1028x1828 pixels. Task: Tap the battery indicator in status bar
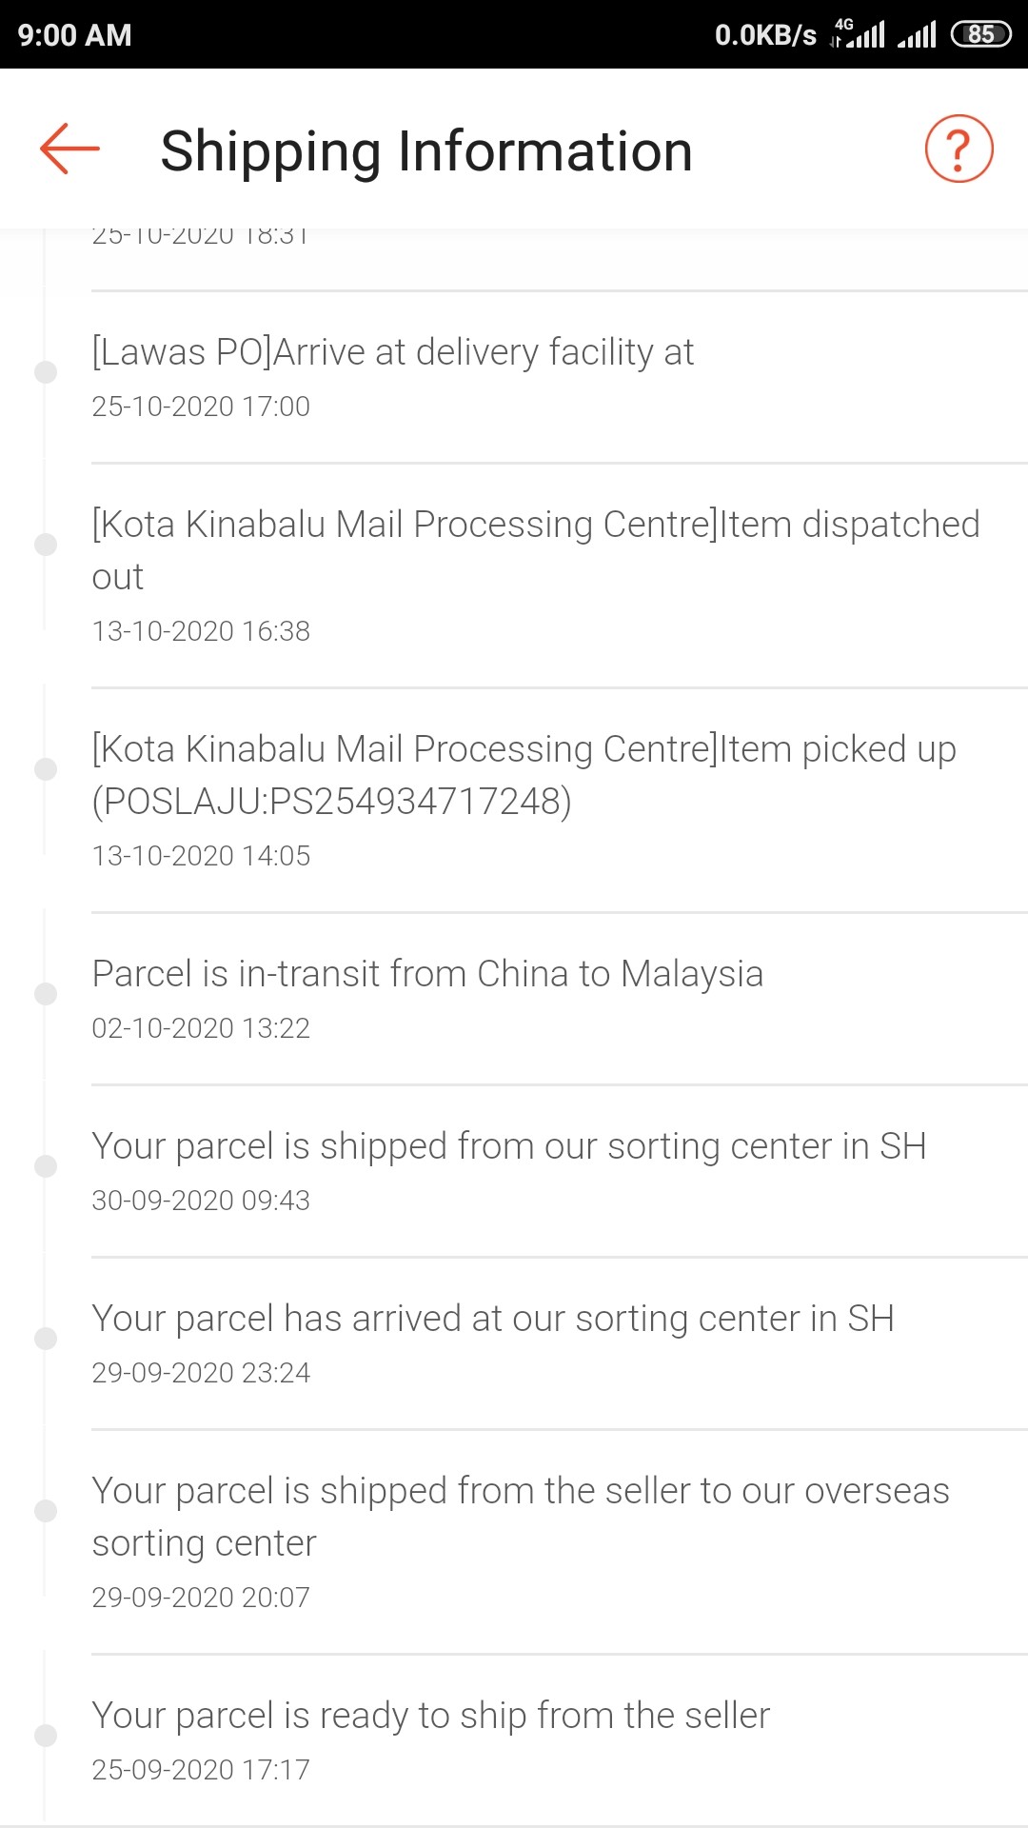[x=980, y=35]
